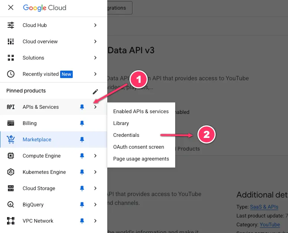Expand the Kubernetes Engine submenu chevron
This screenshot has height=233, width=288.
(x=95, y=172)
